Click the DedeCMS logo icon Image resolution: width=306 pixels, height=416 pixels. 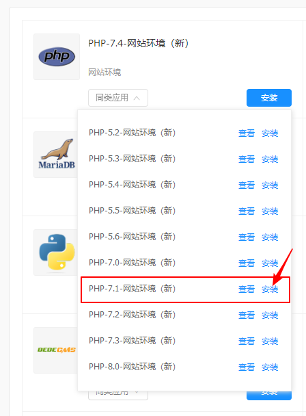tap(57, 350)
